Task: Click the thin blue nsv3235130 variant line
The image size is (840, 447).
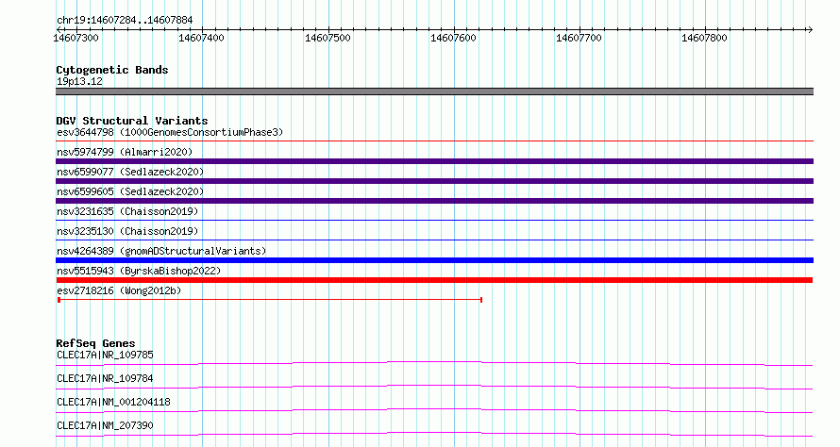Action: 434,240
